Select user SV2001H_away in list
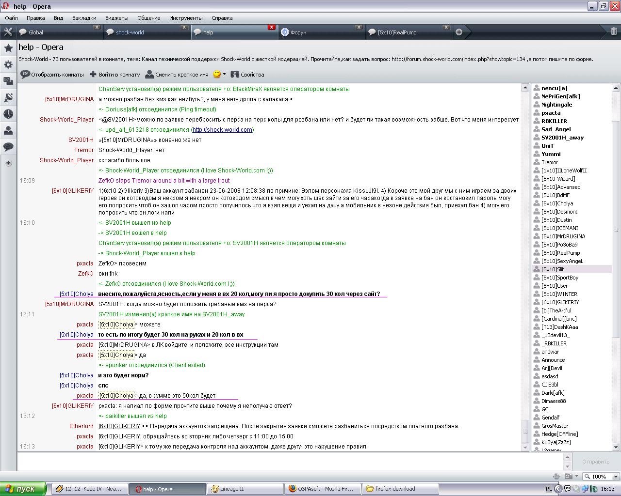This screenshot has height=496, width=621. (x=572, y=138)
